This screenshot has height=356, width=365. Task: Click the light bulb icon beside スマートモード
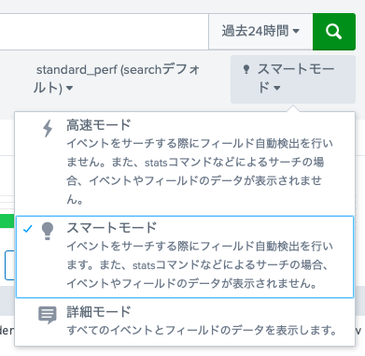(x=48, y=231)
